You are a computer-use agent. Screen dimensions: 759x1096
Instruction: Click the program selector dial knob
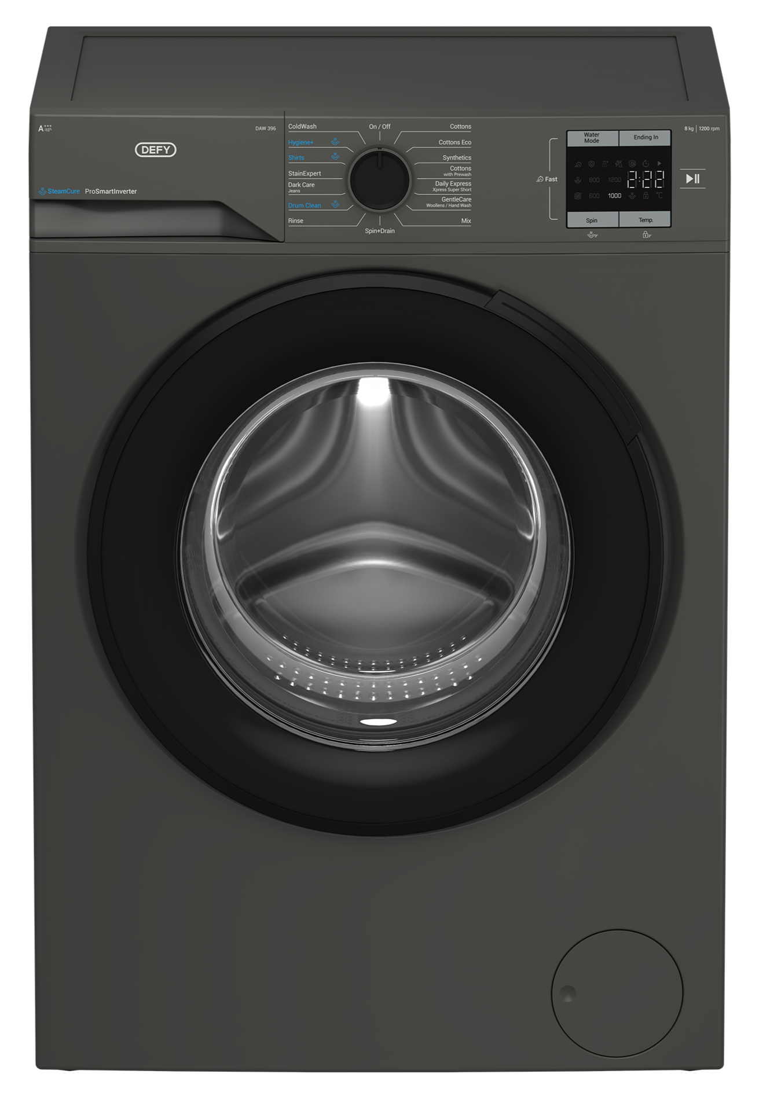click(x=380, y=179)
